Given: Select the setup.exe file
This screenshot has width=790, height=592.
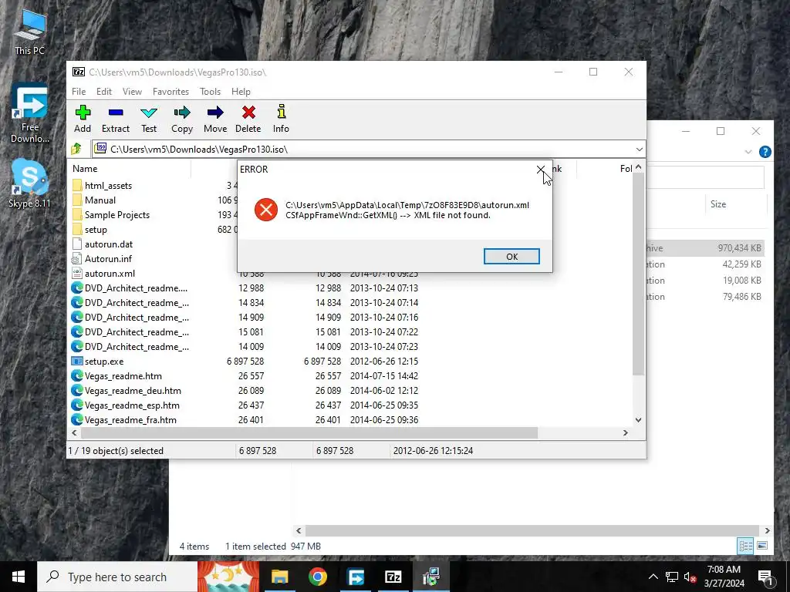Looking at the screenshot, I should coord(104,362).
